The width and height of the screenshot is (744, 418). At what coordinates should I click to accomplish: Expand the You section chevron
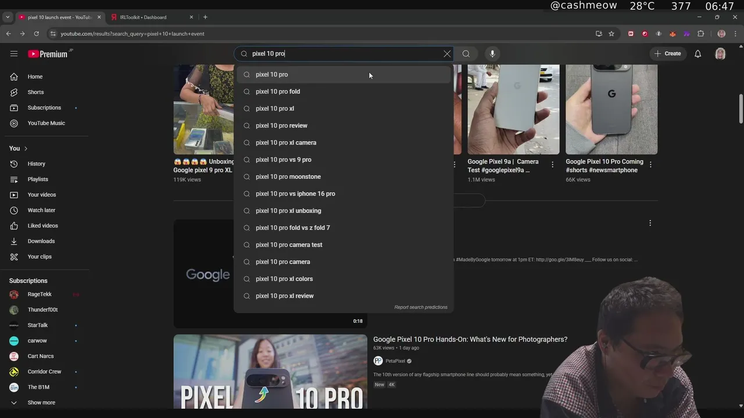(26, 149)
